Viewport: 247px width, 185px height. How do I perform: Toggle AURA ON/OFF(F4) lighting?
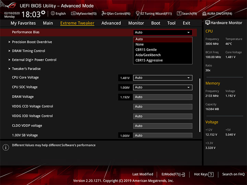point(217,13)
